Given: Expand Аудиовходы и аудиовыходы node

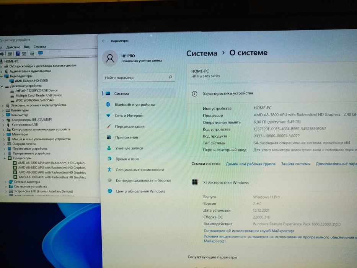Looking at the screenshot, I should (x=2, y=72).
